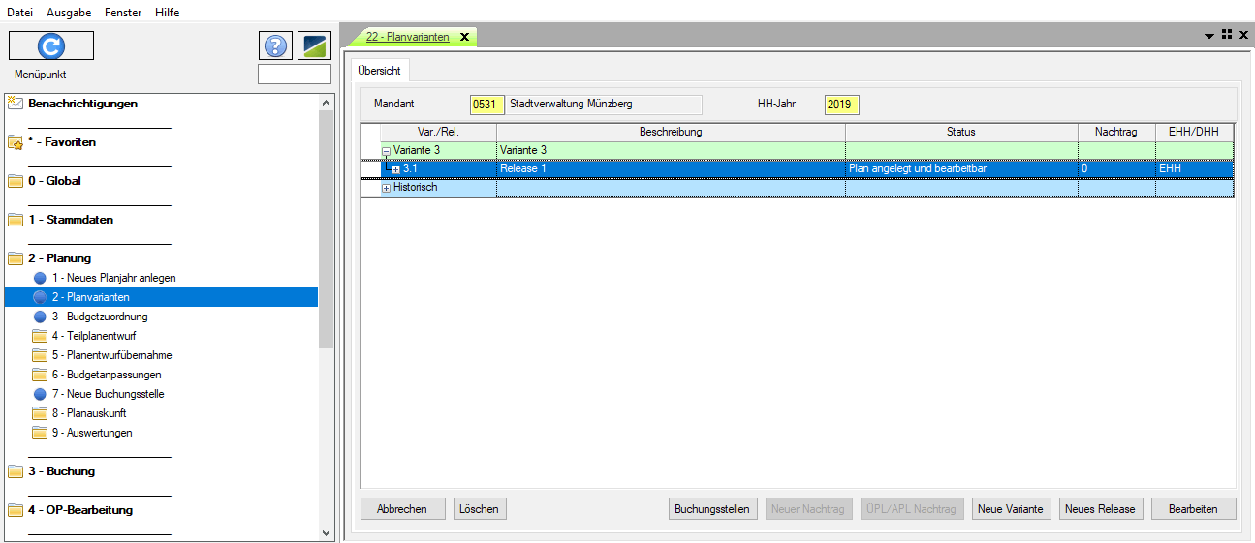Open the Ausgabe menu

click(69, 13)
